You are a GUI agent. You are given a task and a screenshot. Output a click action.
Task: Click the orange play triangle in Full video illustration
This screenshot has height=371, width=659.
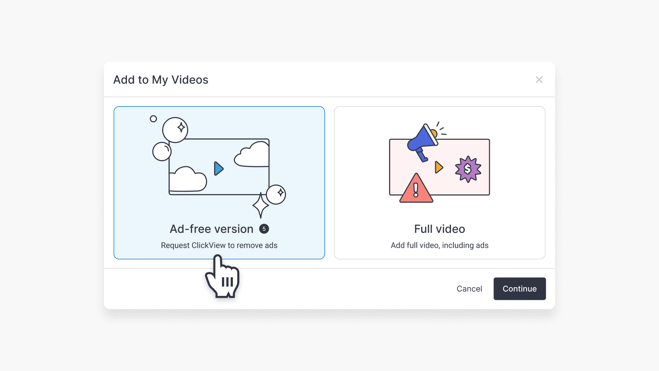click(439, 167)
